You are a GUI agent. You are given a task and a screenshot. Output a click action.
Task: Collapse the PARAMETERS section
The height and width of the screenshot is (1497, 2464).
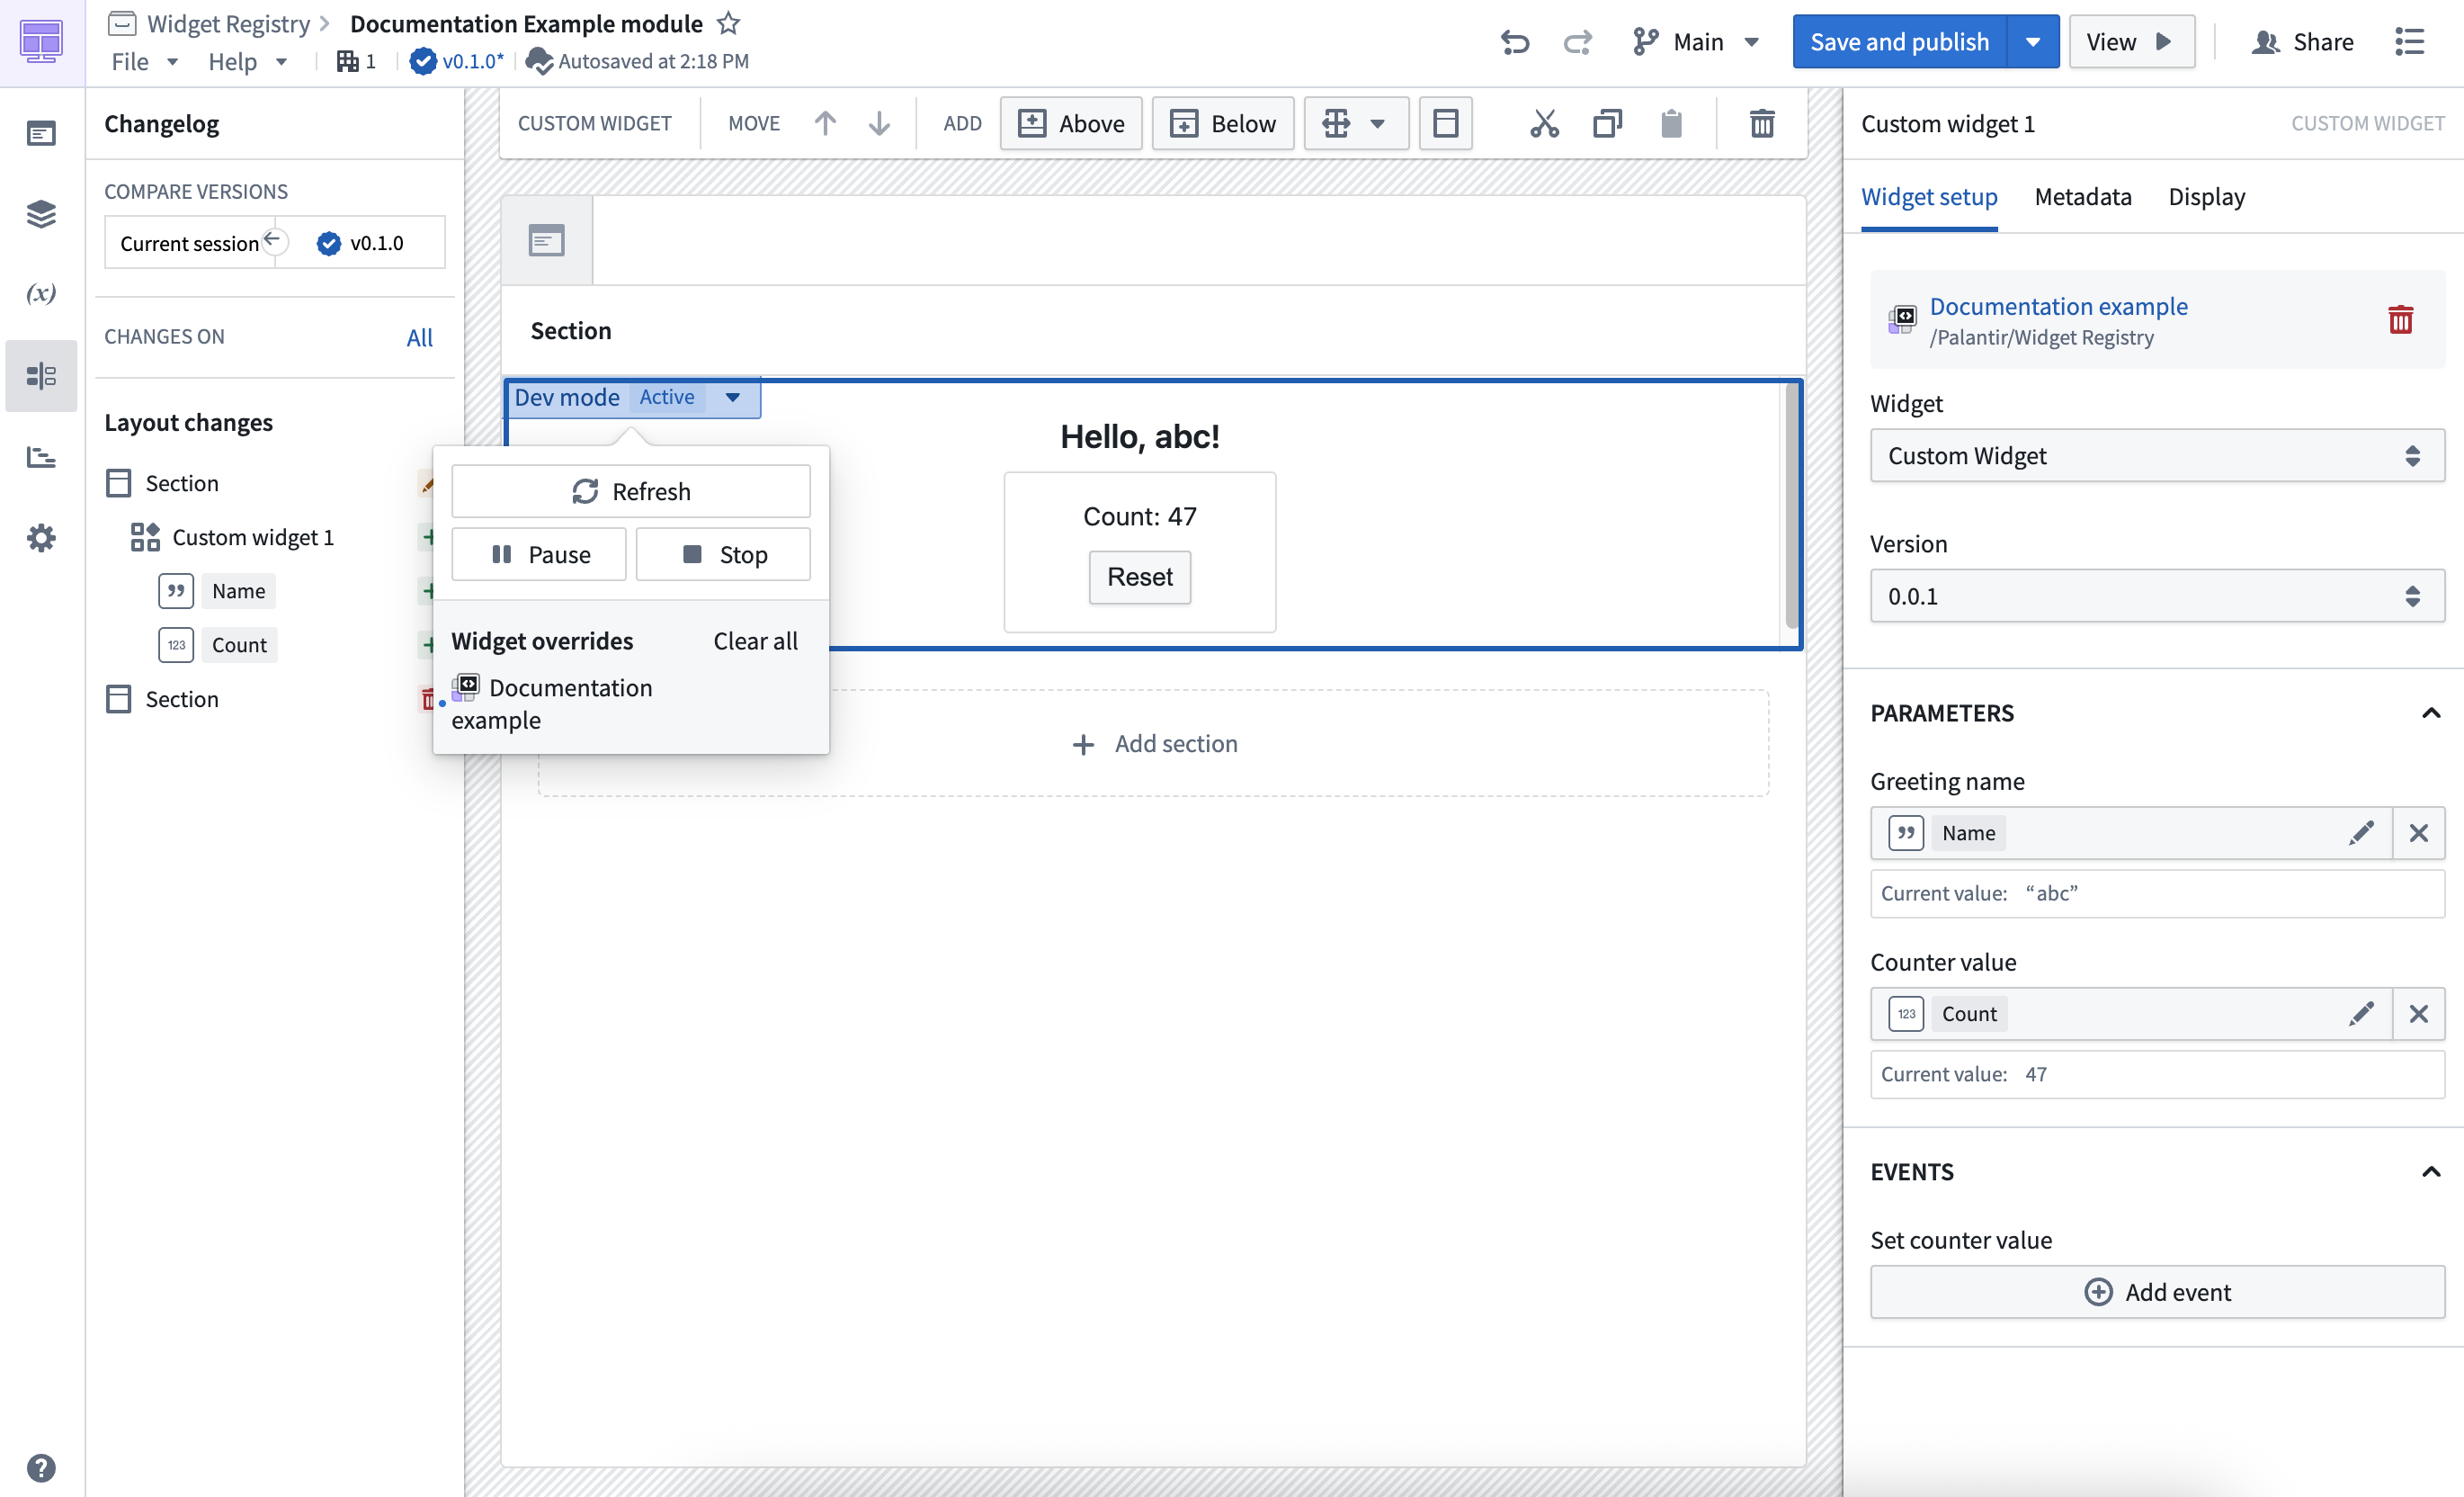pyautogui.click(x=2431, y=713)
